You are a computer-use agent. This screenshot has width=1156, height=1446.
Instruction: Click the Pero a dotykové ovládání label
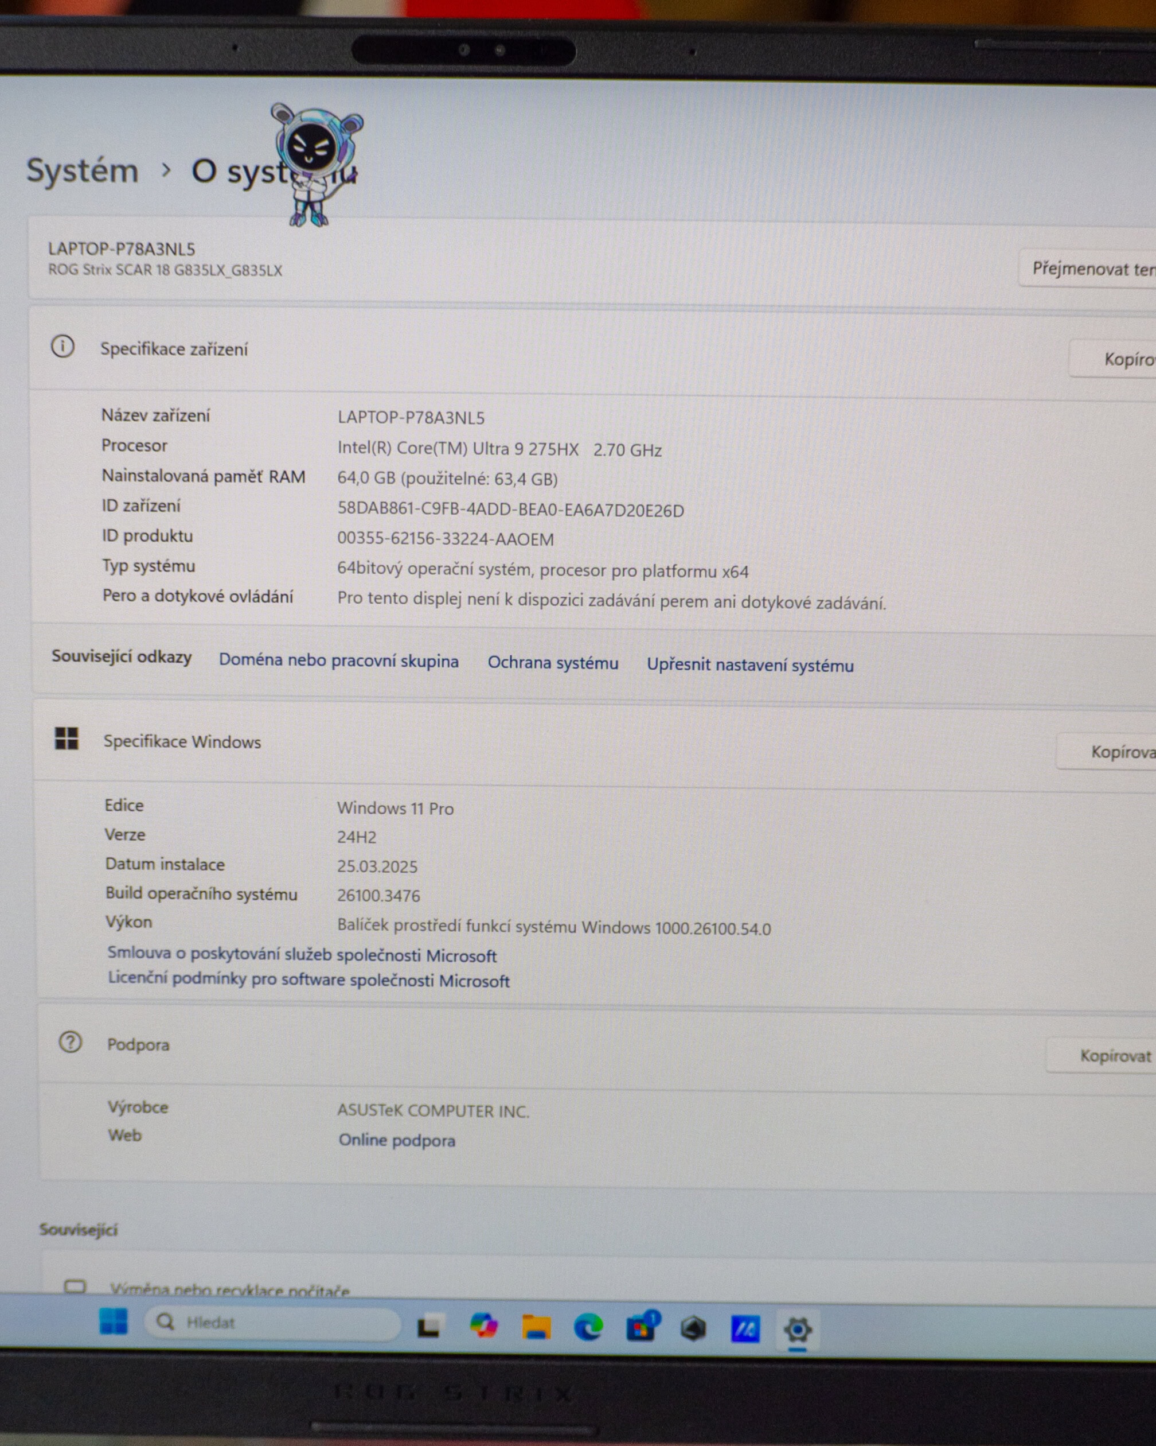point(198,596)
